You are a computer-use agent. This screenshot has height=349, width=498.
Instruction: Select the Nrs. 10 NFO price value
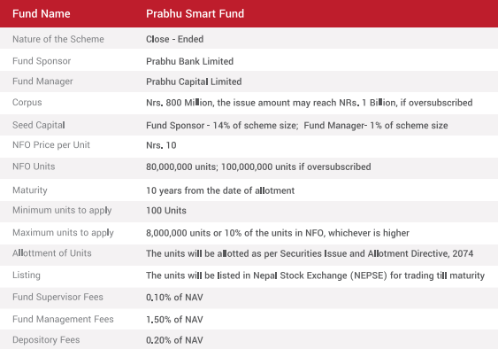point(161,145)
